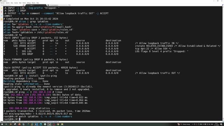This screenshot has height=126, width=224.
Task: Click 'ping -c 3 192.168.0.134 # linux' command
Action: pyautogui.click(x=41, y=92)
